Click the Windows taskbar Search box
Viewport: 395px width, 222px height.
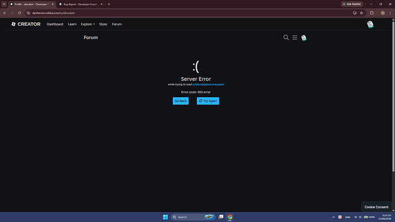pos(193,217)
